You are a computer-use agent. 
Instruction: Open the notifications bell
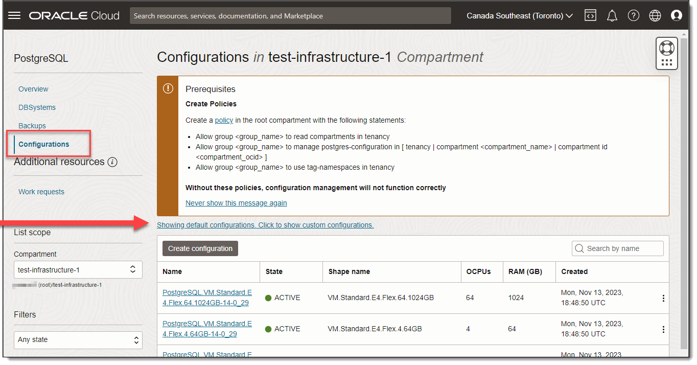tap(612, 16)
